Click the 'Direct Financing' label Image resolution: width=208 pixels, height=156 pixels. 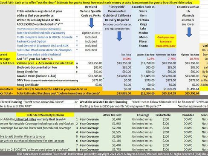(11, 102)
